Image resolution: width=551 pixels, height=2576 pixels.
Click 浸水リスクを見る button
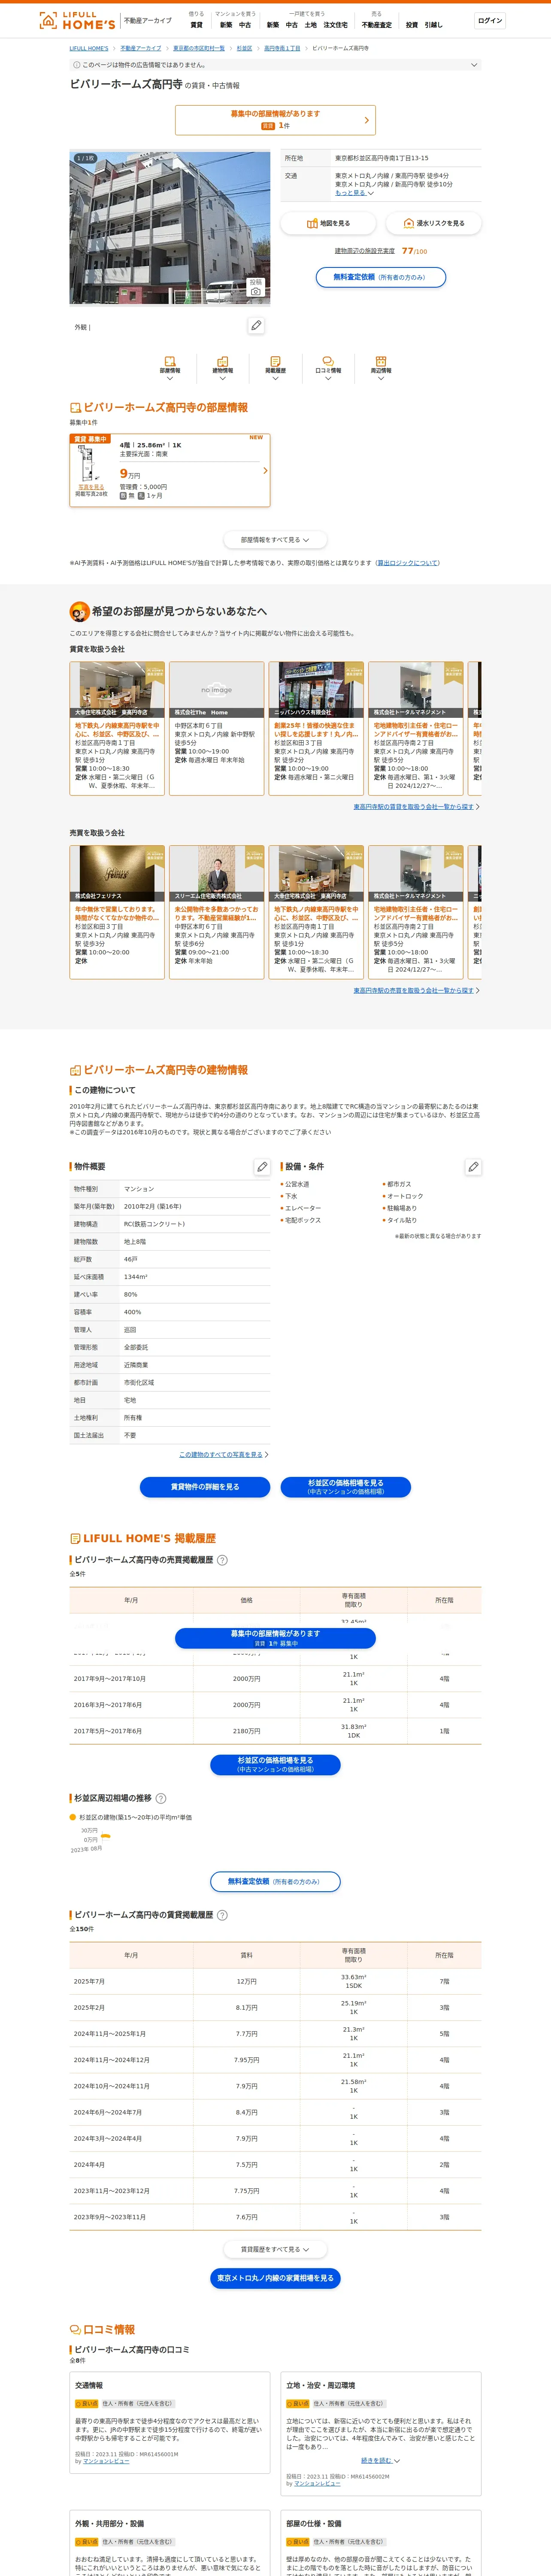click(x=433, y=223)
